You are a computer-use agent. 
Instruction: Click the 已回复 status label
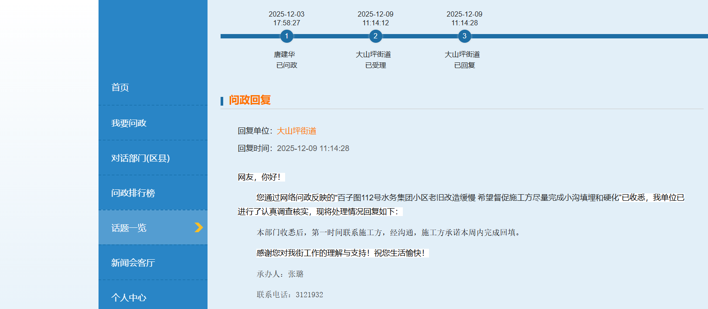pyautogui.click(x=464, y=65)
